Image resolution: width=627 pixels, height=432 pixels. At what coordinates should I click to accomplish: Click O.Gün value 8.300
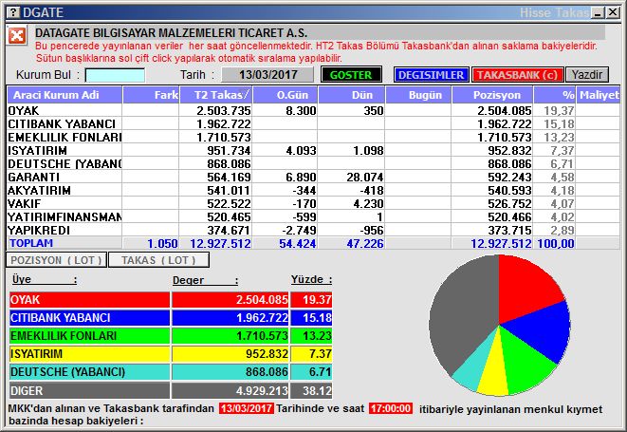tap(301, 110)
